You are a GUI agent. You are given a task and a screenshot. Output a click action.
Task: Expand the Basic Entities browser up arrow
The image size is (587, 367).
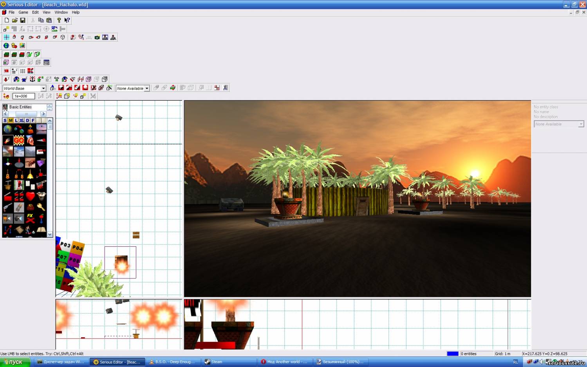coord(50,105)
